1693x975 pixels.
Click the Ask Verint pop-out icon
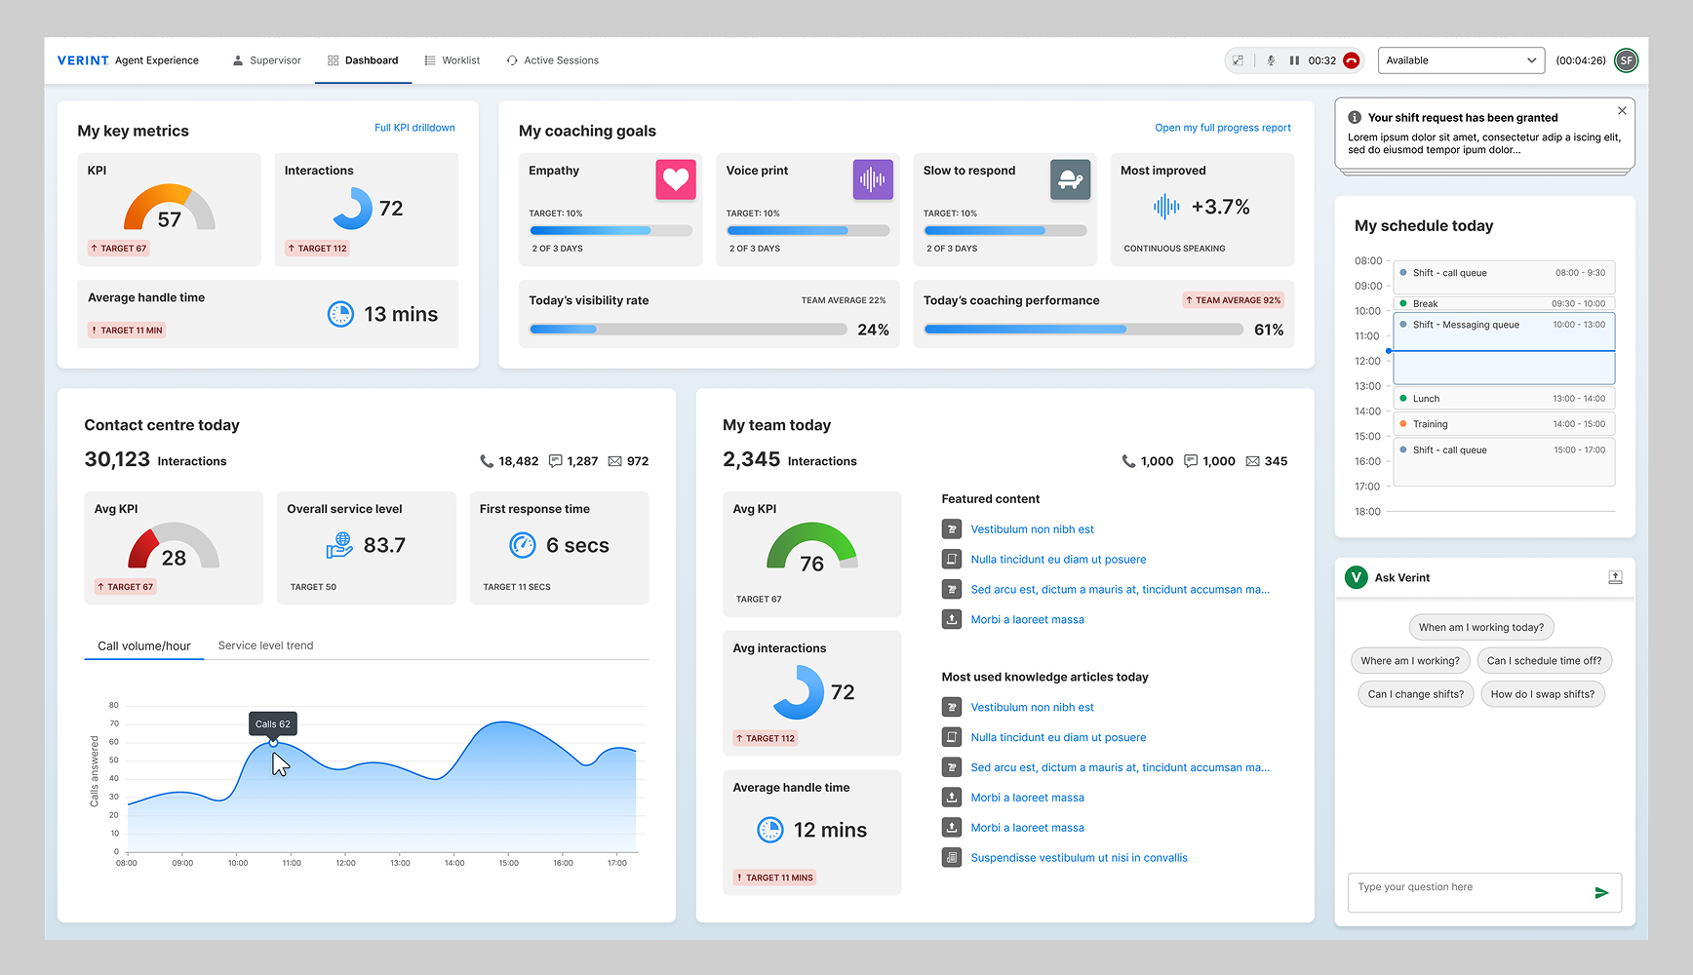click(1615, 577)
